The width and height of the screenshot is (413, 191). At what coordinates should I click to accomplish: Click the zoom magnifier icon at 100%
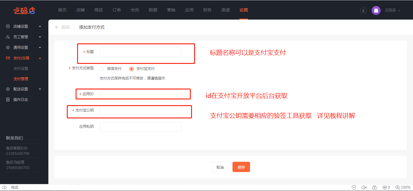[398, 187]
